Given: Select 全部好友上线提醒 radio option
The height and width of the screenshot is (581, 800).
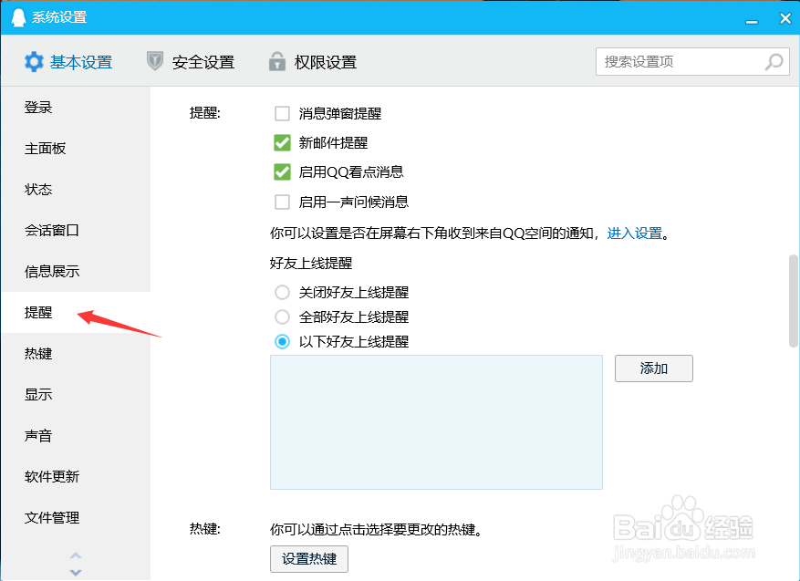Looking at the screenshot, I should (x=282, y=316).
